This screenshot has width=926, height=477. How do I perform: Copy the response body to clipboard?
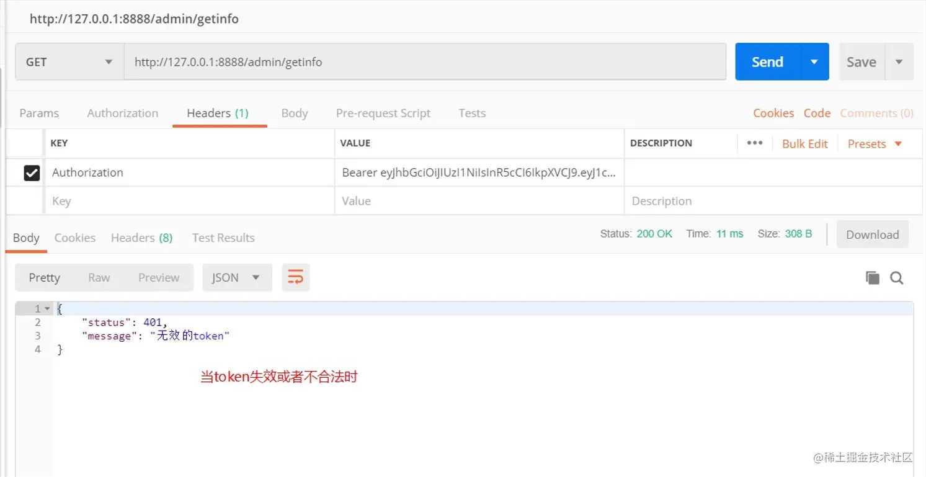pos(872,277)
